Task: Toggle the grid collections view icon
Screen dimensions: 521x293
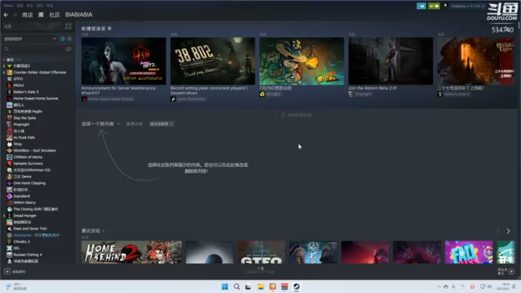Action: [x=68, y=26]
